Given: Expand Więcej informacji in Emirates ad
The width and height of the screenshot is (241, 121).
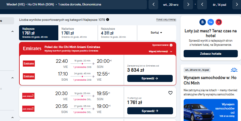Looking at the screenshot, I should coord(160,52).
